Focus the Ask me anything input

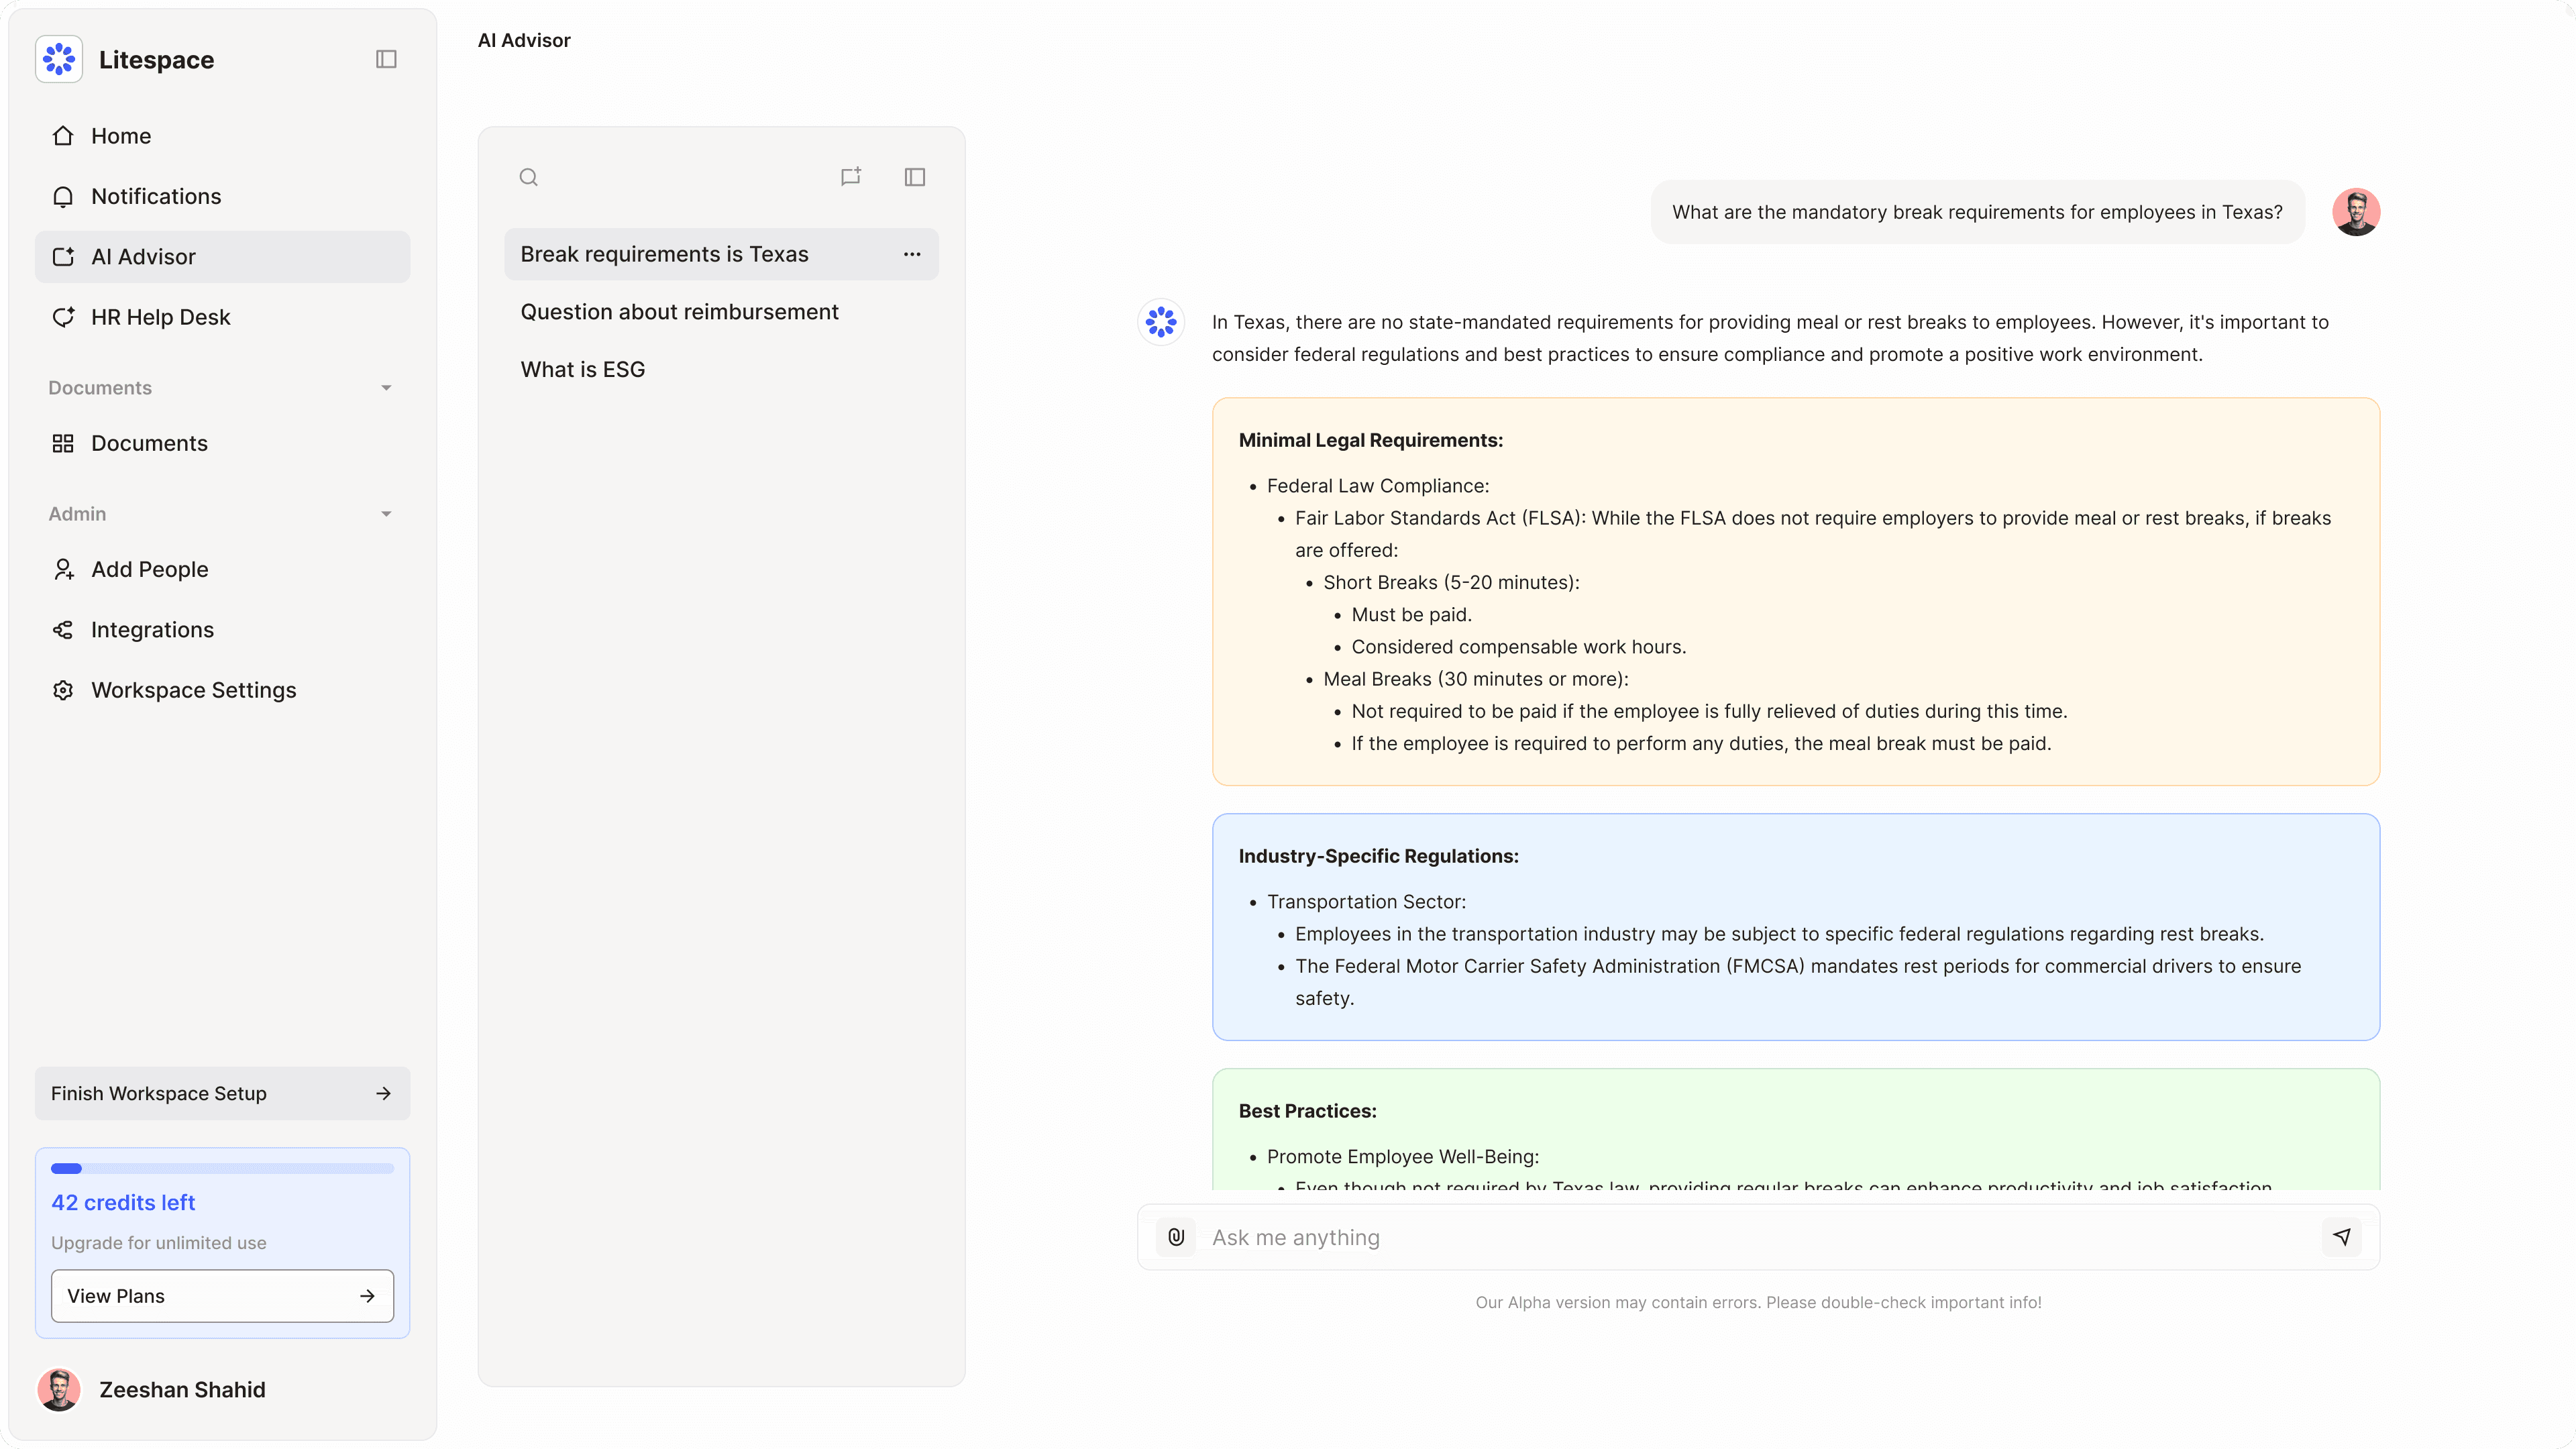(1750, 1237)
